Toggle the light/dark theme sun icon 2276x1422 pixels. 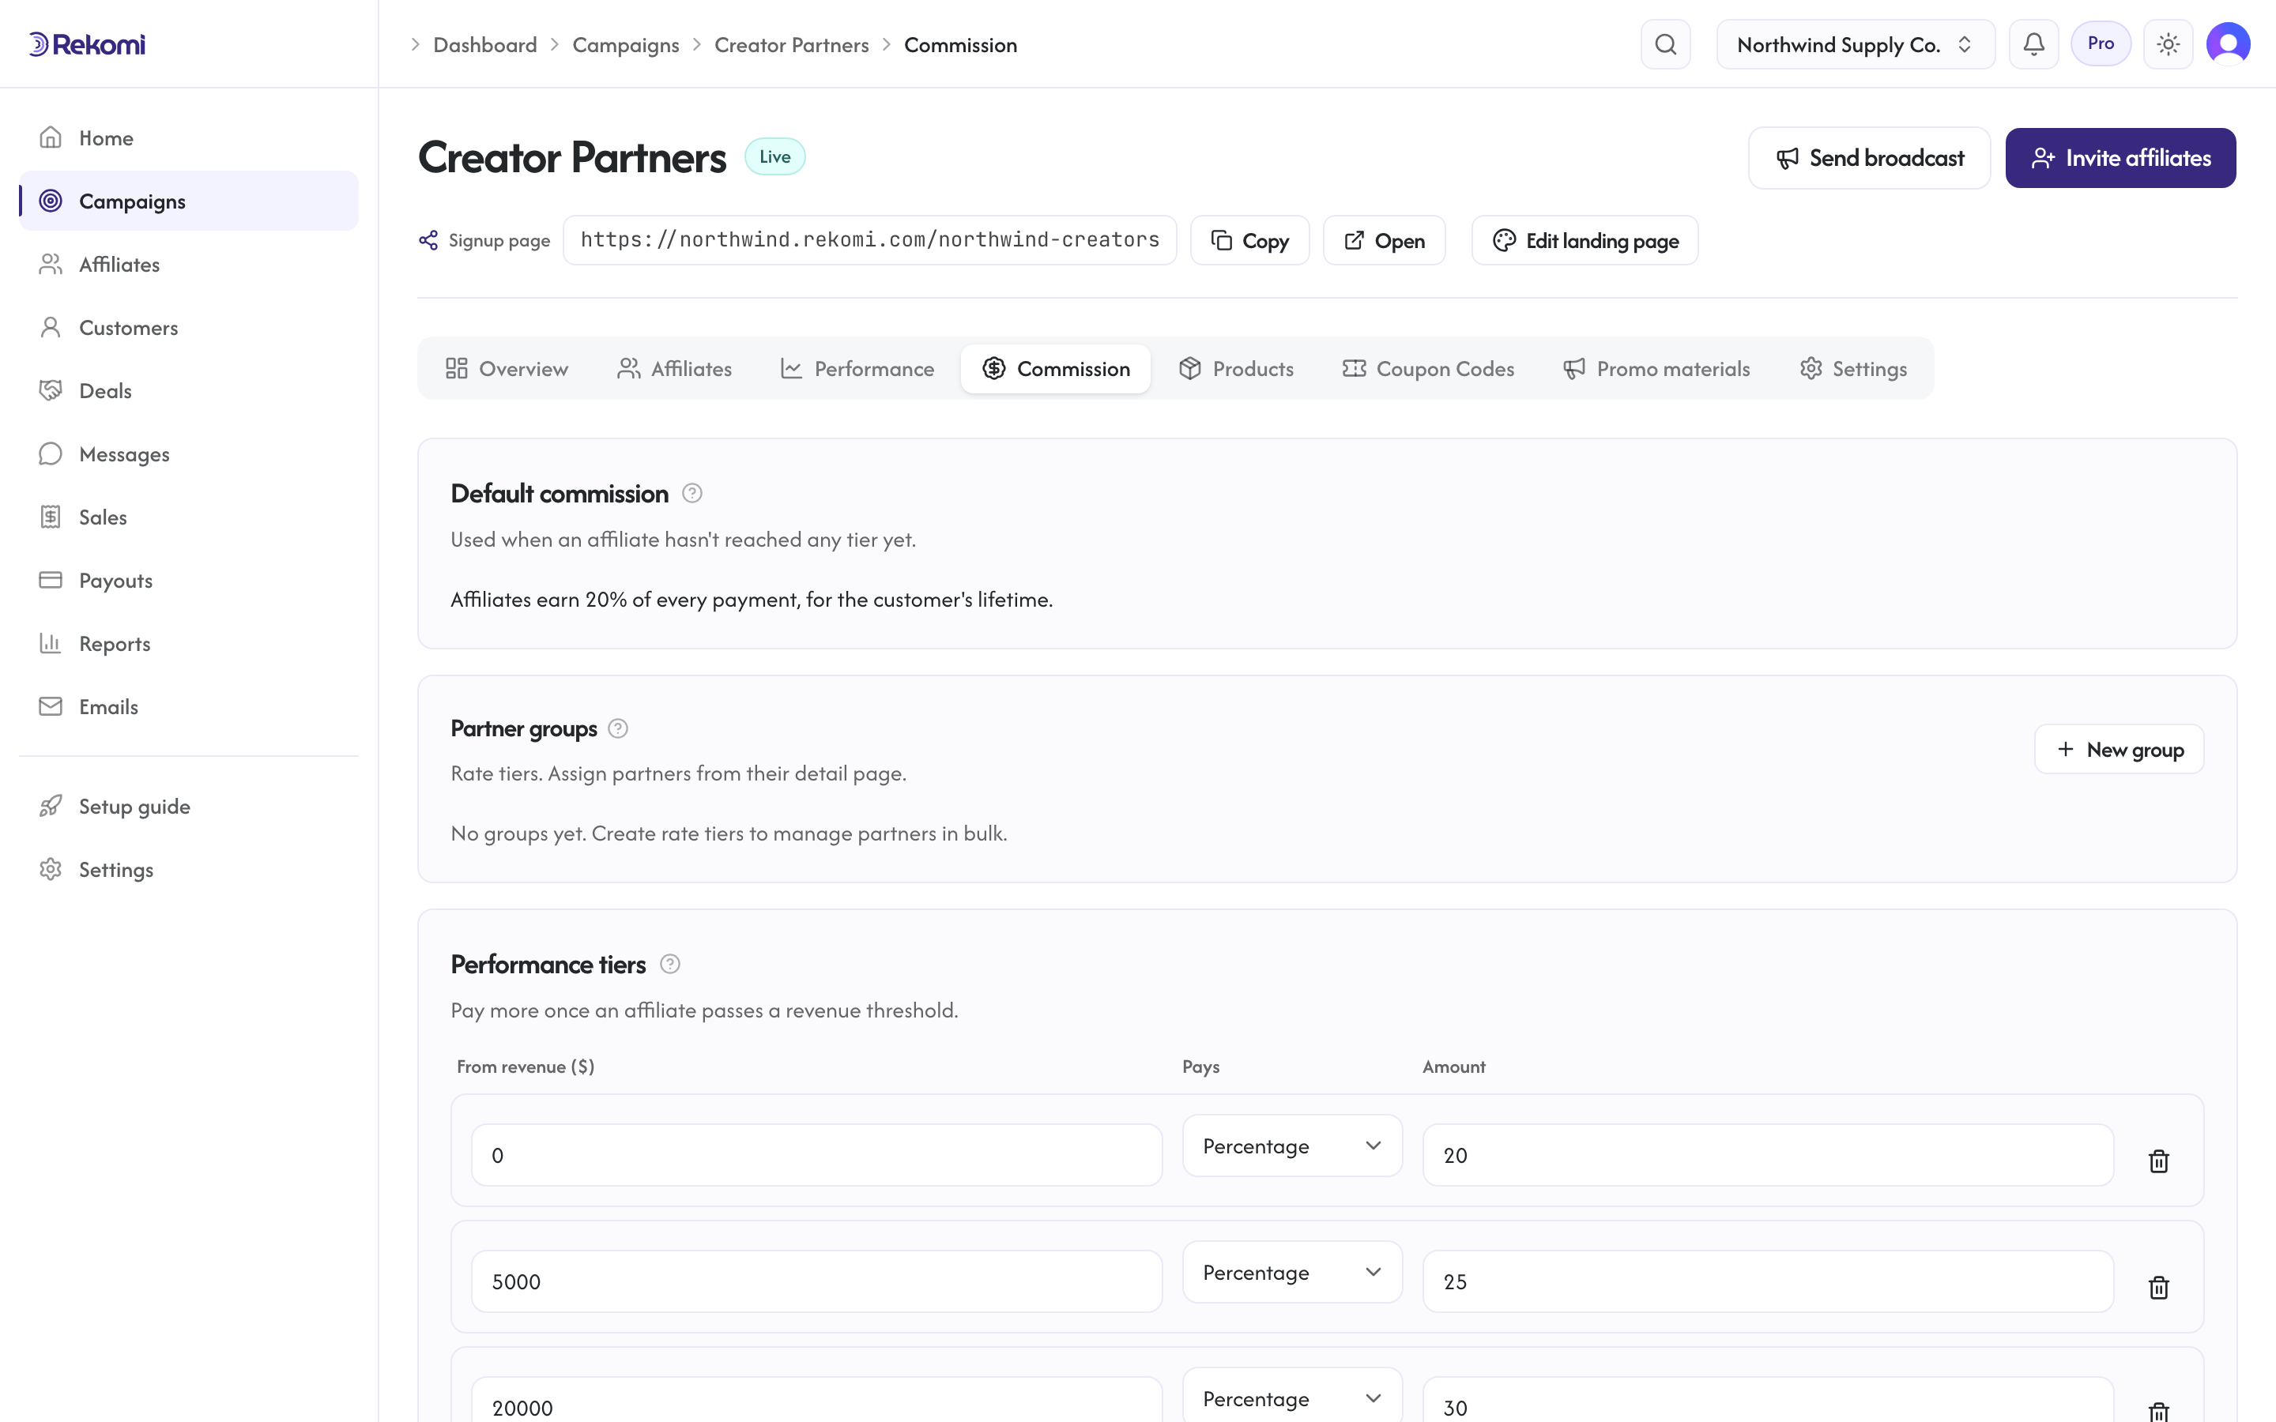(2168, 44)
